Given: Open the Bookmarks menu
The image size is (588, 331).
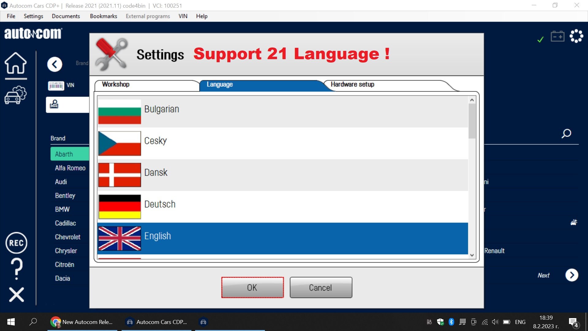Looking at the screenshot, I should pyautogui.click(x=103, y=16).
